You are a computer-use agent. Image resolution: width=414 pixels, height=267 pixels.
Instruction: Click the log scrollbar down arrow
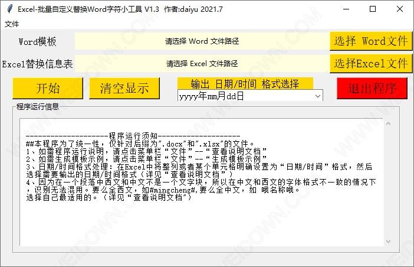click(x=387, y=241)
